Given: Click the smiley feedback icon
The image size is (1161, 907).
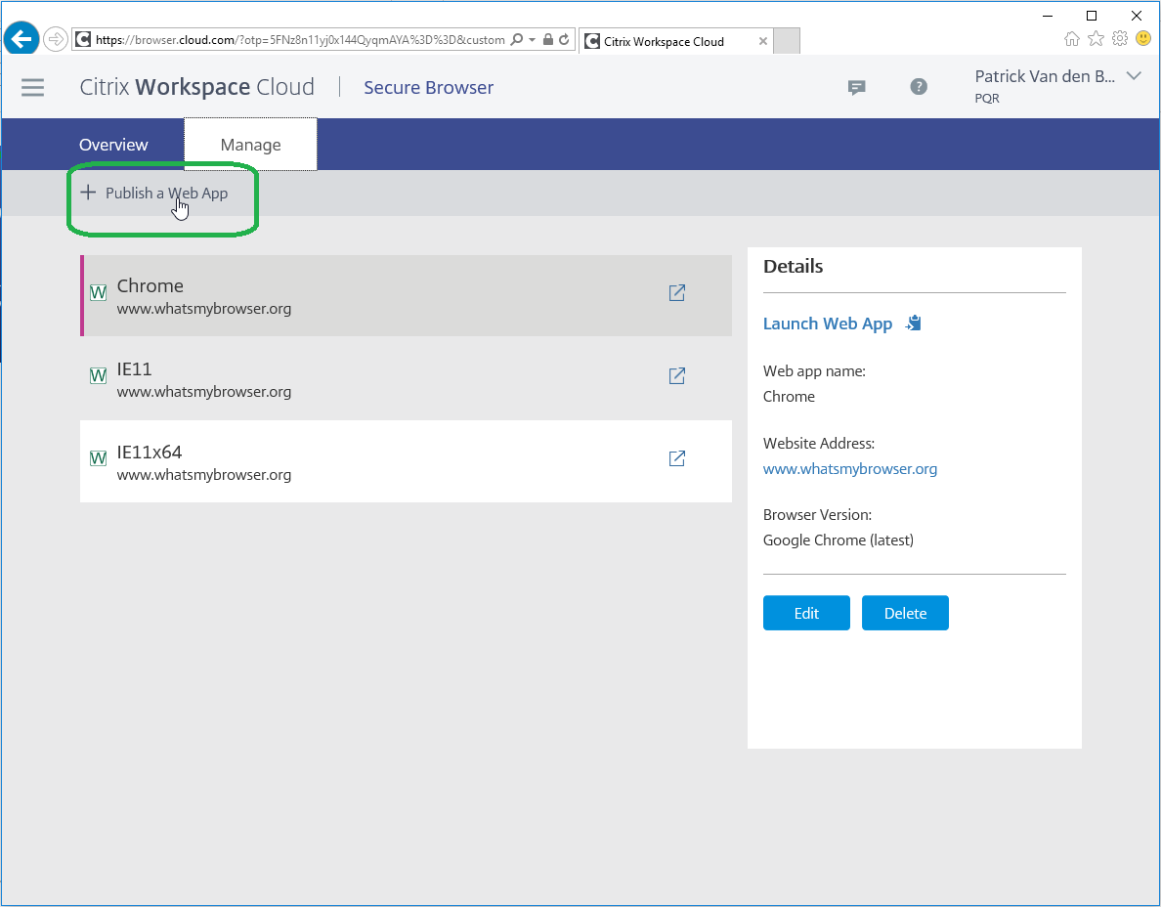Looking at the screenshot, I should 1143,38.
